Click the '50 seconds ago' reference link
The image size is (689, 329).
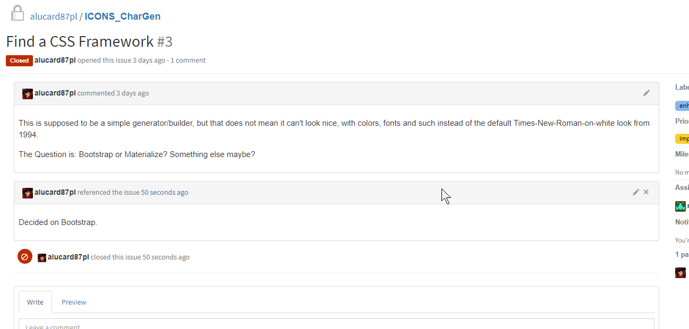(x=164, y=192)
